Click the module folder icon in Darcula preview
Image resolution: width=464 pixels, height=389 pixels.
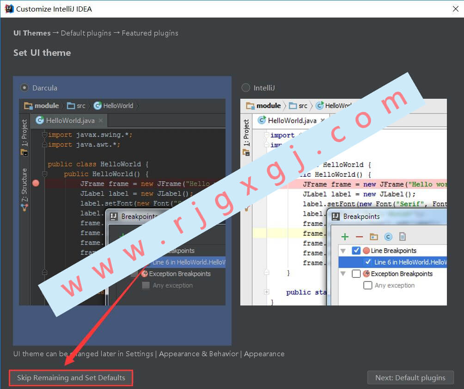[x=28, y=106]
